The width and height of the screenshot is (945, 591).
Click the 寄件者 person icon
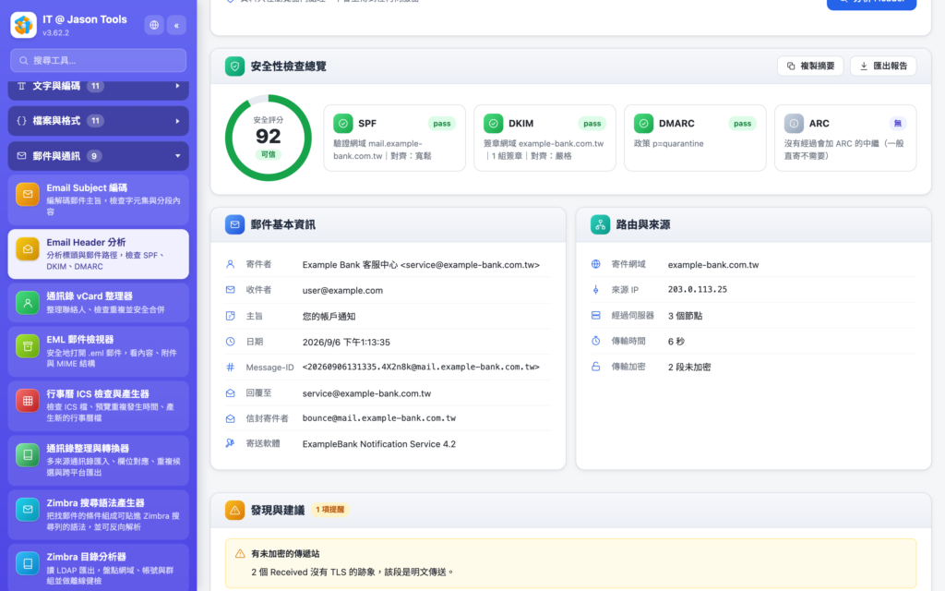pos(230,264)
